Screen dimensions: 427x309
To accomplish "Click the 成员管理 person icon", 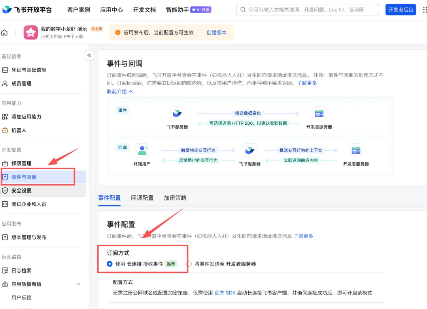I will tap(5, 83).
